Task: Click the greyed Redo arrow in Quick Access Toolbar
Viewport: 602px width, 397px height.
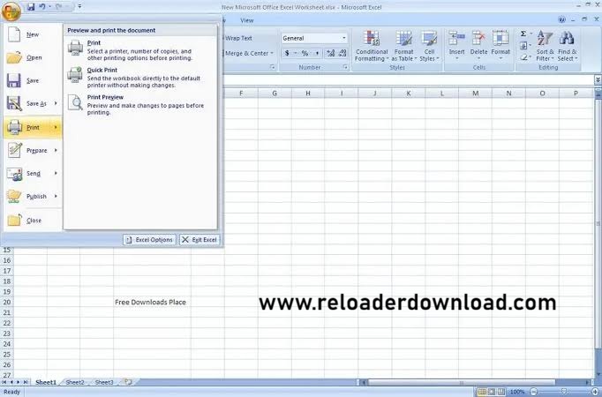Action: tap(59, 6)
